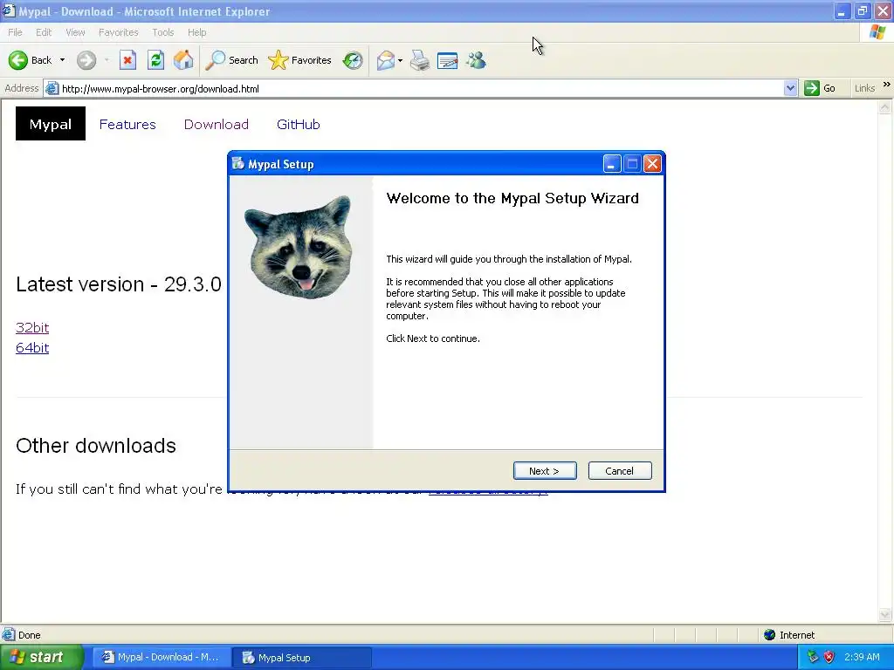The image size is (894, 670).
Task: Open the History icon in toolbar
Action: coord(353,60)
